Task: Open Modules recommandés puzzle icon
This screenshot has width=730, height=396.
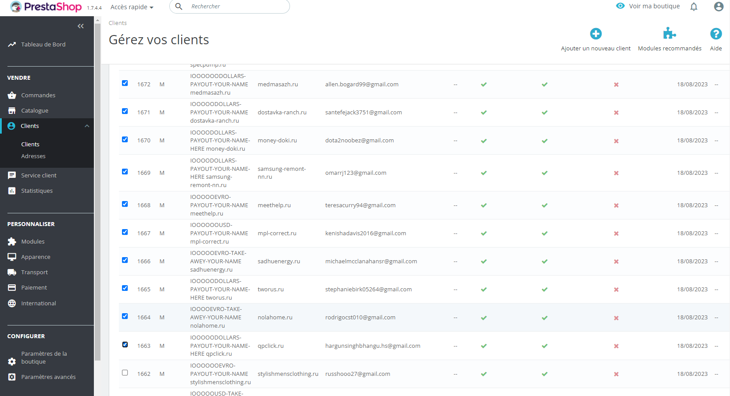Action: click(669, 34)
